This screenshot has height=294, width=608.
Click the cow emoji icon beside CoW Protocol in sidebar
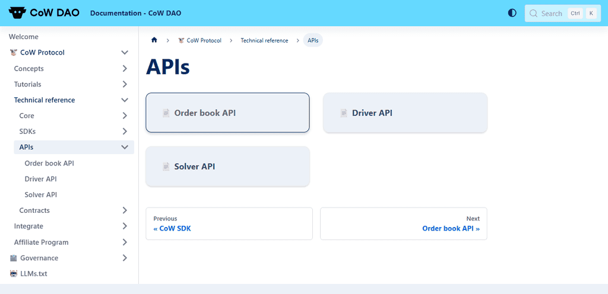coord(14,53)
